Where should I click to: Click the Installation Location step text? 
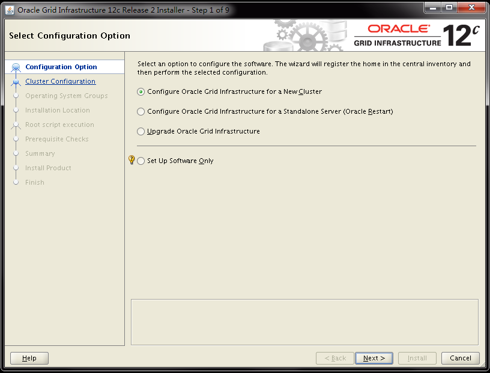[x=58, y=110]
